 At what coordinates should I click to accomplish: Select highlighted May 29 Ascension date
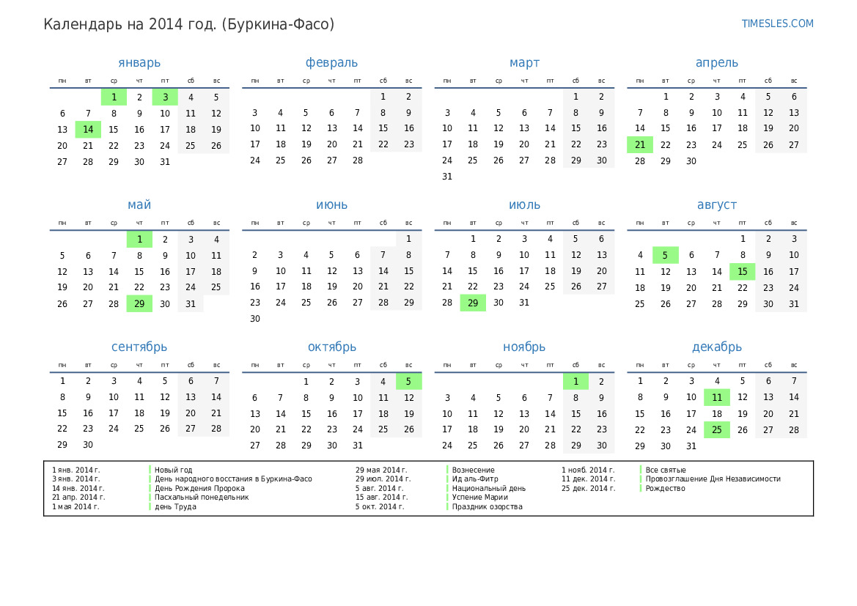(x=139, y=303)
